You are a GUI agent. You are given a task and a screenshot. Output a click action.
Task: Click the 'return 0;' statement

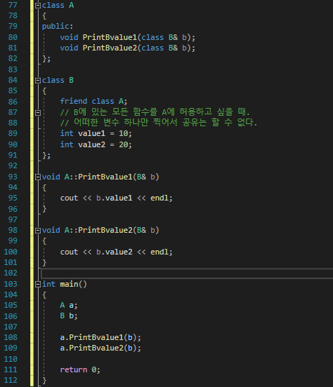click(80, 369)
